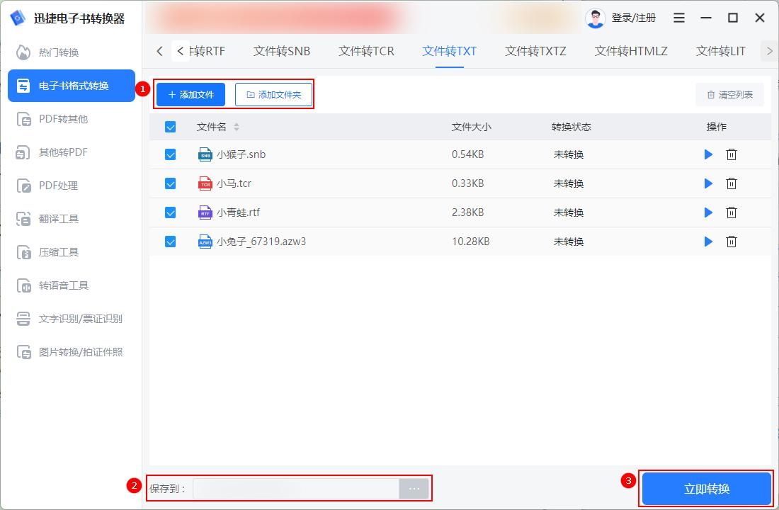Open 转语音工具 in the sidebar

click(x=72, y=285)
